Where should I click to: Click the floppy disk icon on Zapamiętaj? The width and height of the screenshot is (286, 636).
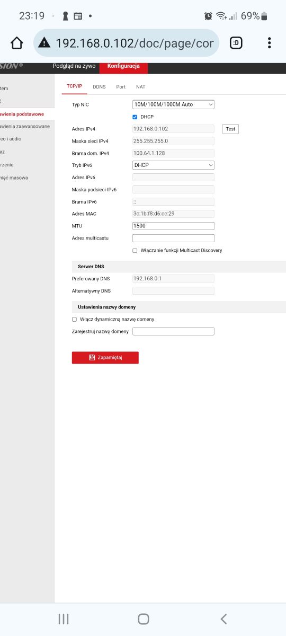click(92, 358)
